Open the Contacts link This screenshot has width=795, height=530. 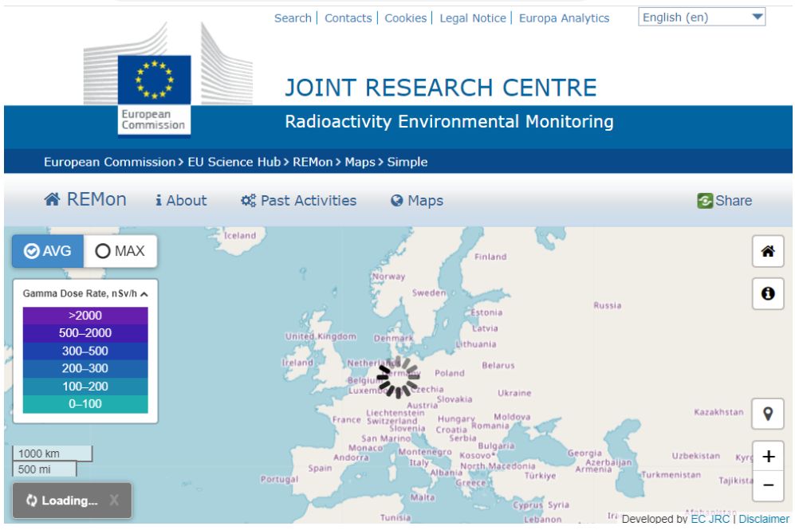[x=348, y=18]
